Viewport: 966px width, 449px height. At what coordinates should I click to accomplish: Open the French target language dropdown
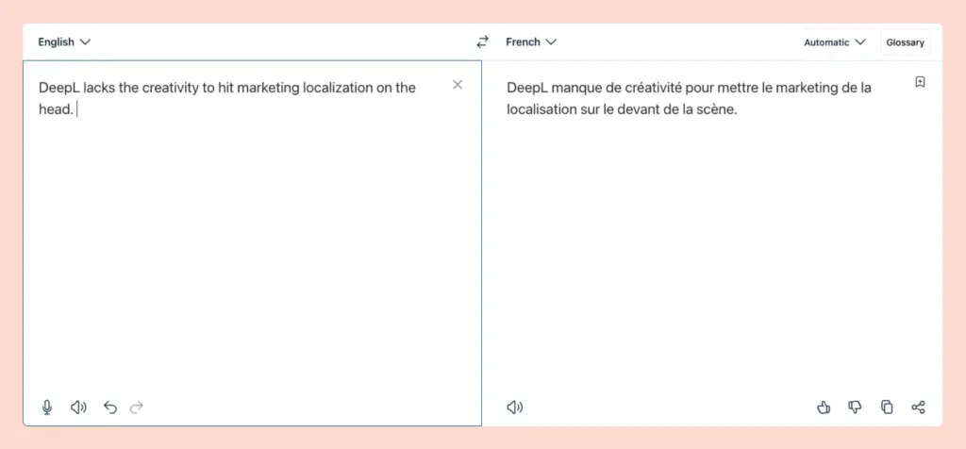click(531, 42)
